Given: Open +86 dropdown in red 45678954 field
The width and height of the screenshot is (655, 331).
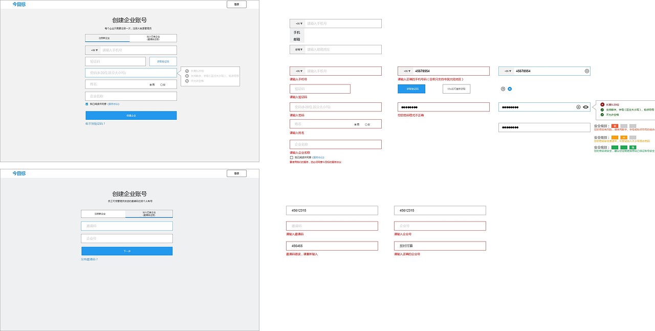Looking at the screenshot, I should (407, 71).
